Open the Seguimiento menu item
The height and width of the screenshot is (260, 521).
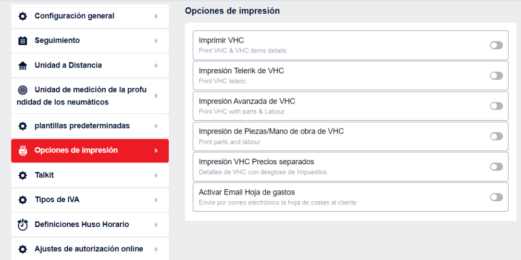click(57, 41)
